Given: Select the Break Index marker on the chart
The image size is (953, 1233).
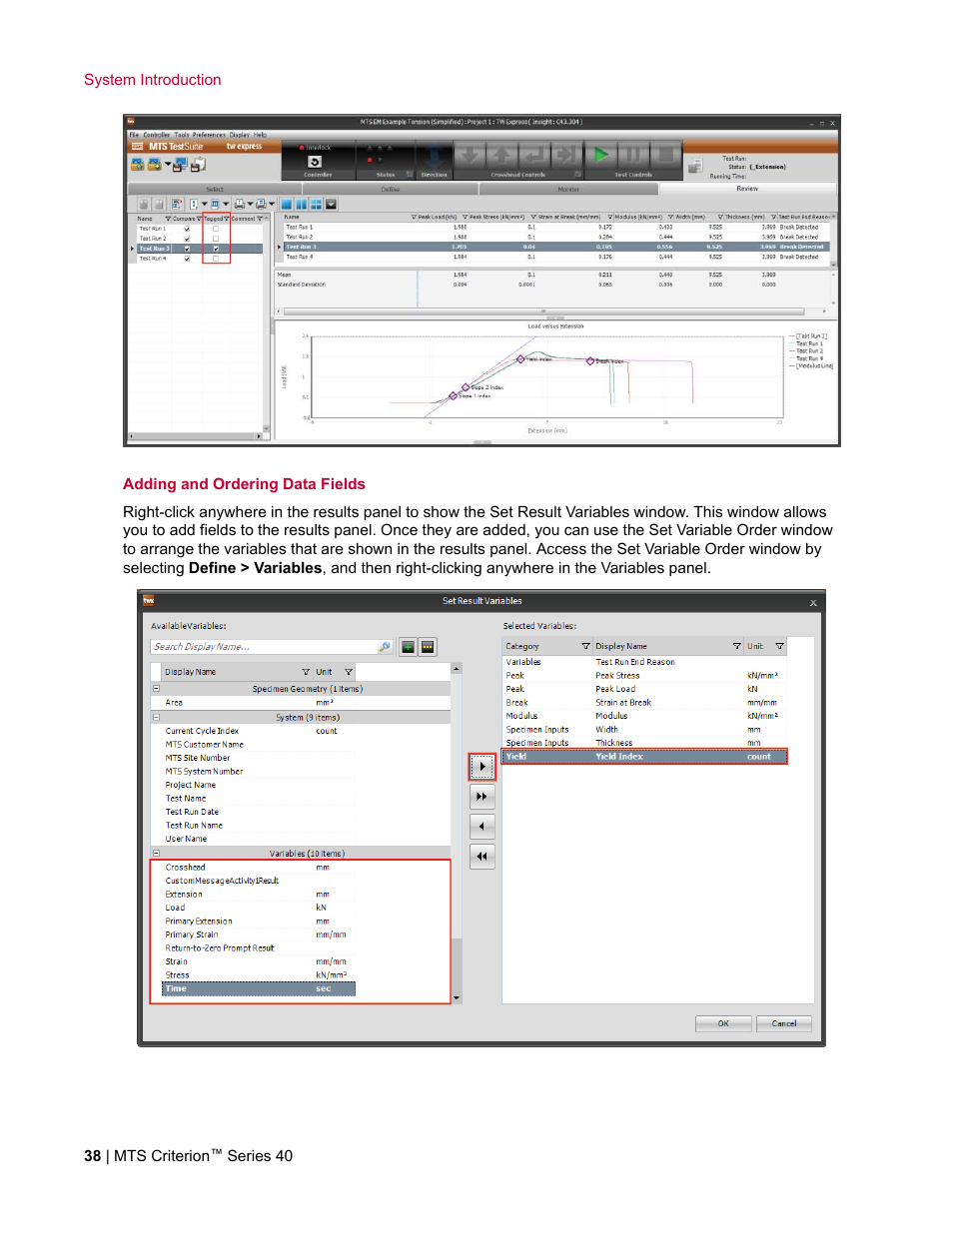Looking at the screenshot, I should click(590, 361).
